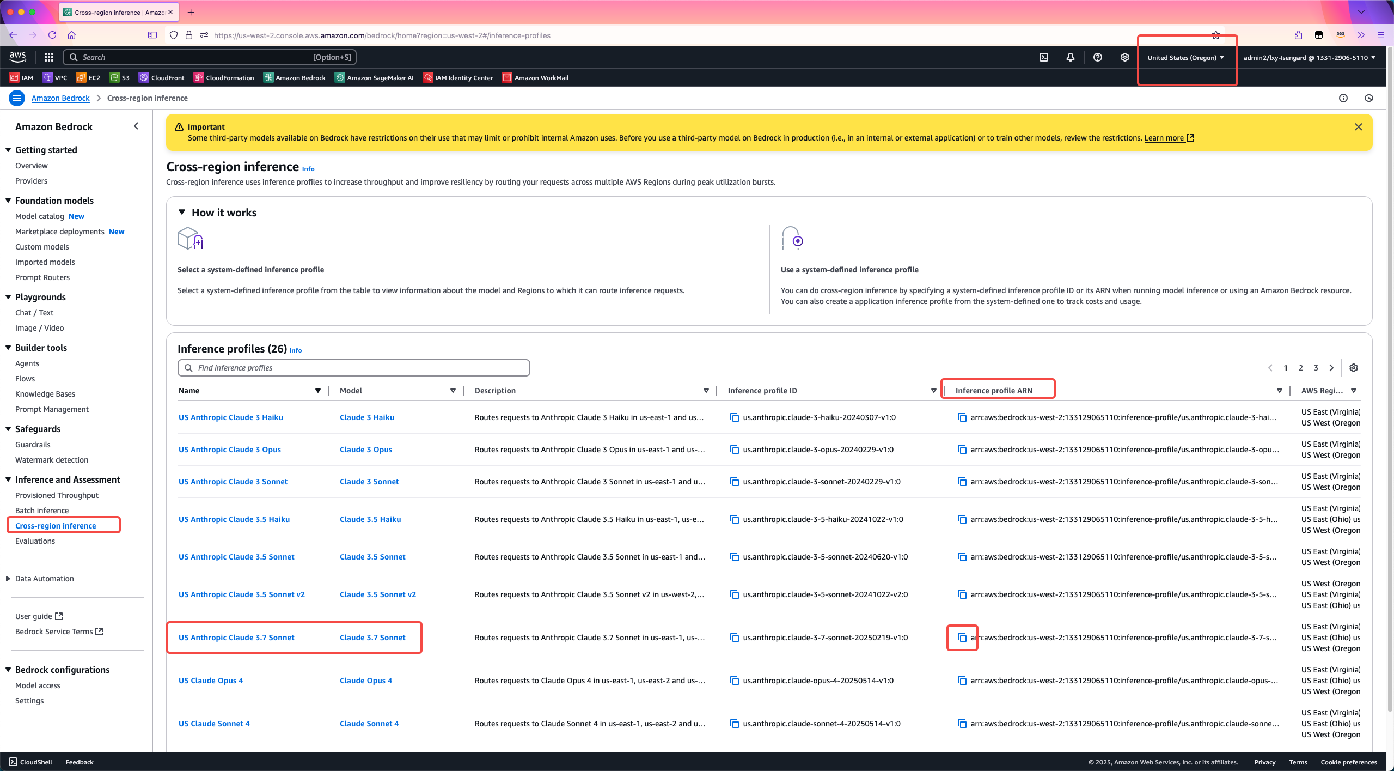This screenshot has width=1394, height=771.
Task: Open the Amazon SageMaker AI shortcut
Action: click(x=375, y=77)
